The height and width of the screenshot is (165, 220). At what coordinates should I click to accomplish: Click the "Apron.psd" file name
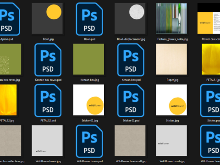tap(7, 39)
